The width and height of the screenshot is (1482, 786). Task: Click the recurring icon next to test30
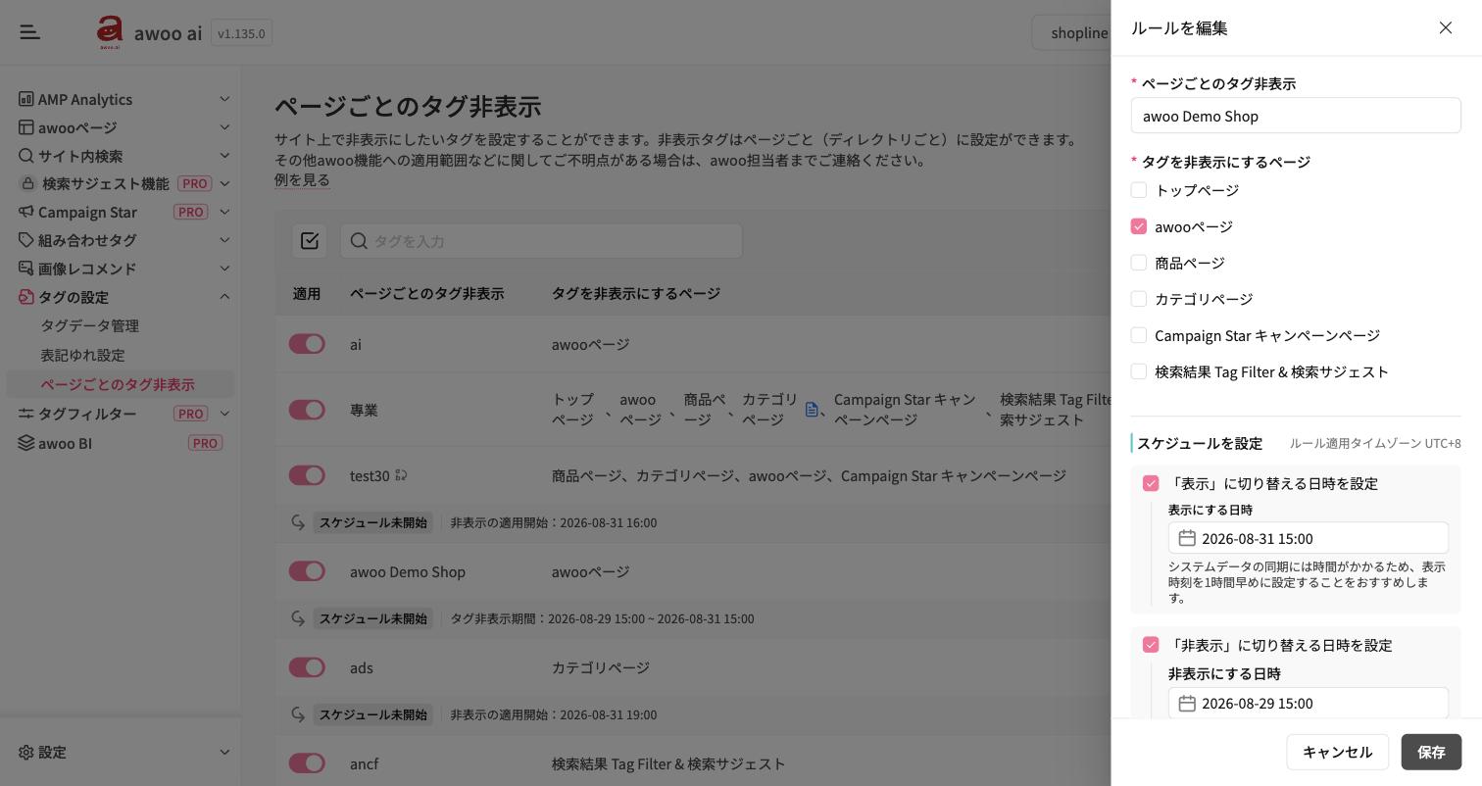[x=401, y=475]
